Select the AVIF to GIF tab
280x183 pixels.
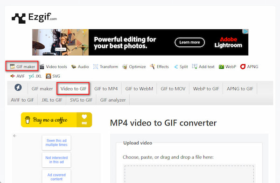click(22, 100)
